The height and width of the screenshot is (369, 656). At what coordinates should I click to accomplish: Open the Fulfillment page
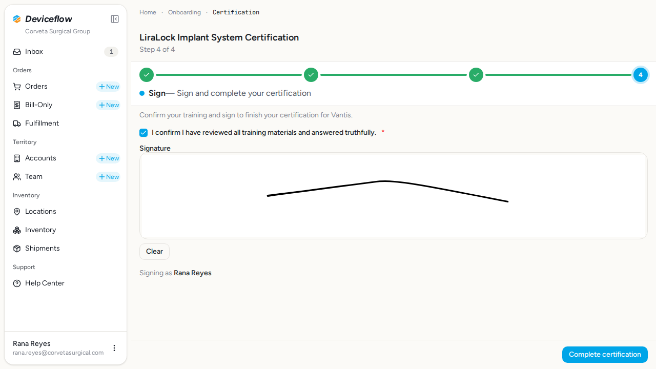point(66,124)
